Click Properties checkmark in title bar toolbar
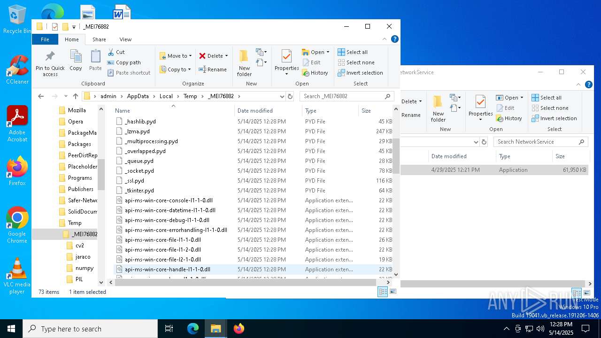The image size is (601, 338). [55, 27]
